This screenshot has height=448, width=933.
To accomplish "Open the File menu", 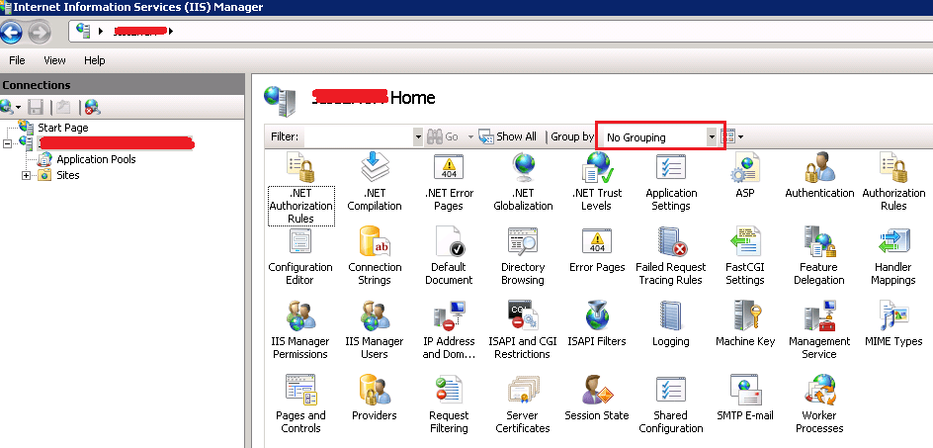I will pyautogui.click(x=17, y=60).
